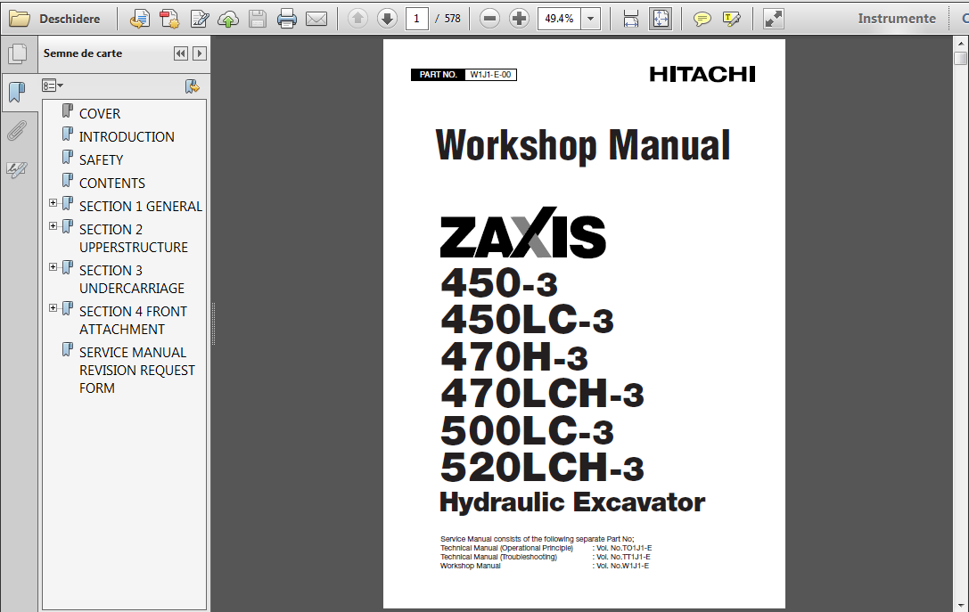Expand SECTION 1 GENERAL bookmark
This screenshot has width=969, height=612.
click(x=53, y=202)
